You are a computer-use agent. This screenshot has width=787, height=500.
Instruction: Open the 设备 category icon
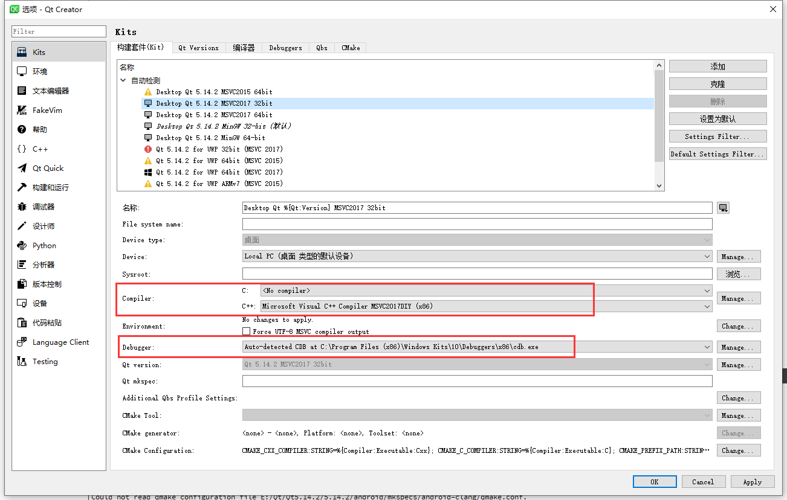pos(22,303)
